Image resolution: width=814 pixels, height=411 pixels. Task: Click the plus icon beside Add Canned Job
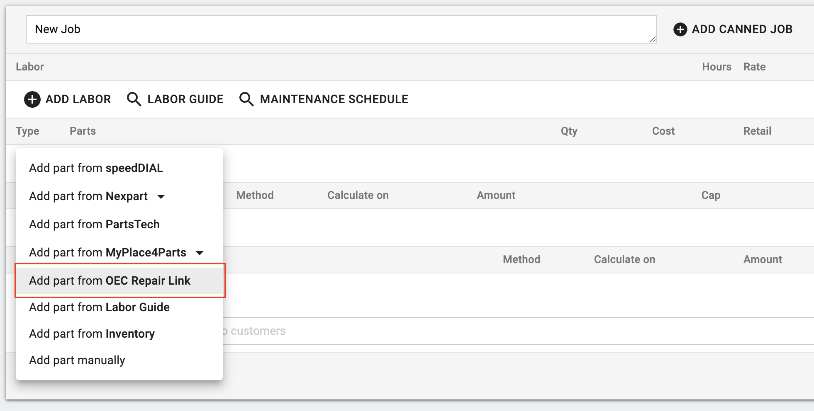pos(680,29)
